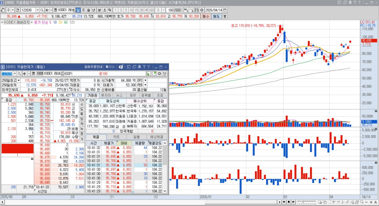Open the 250일최고 dropdown arrow

(19, 80)
